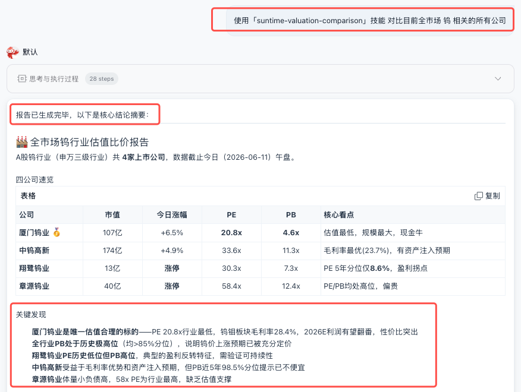
Task: Click the 四公司速览 section label
Action: pyautogui.click(x=34, y=179)
